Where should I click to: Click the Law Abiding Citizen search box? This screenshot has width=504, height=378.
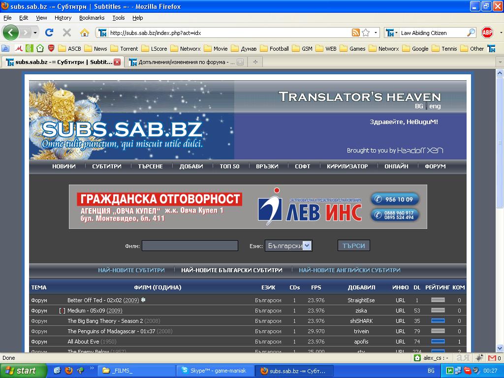pos(433,33)
